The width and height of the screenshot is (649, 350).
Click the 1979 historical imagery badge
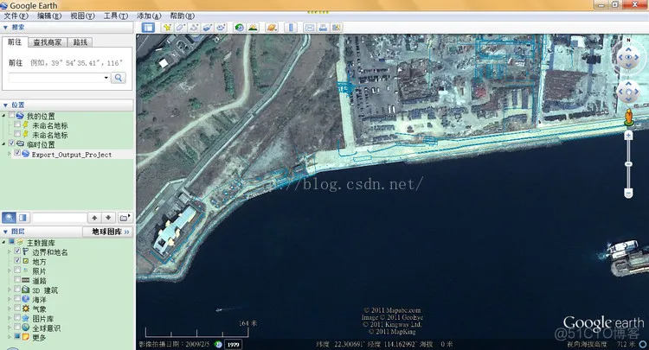(x=233, y=344)
